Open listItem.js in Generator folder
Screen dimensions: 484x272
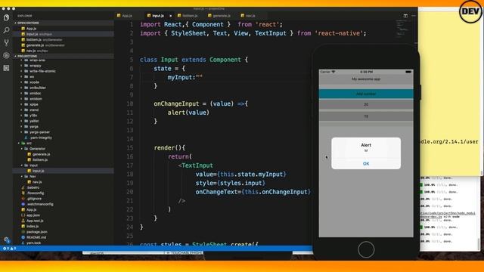tap(64, 159)
